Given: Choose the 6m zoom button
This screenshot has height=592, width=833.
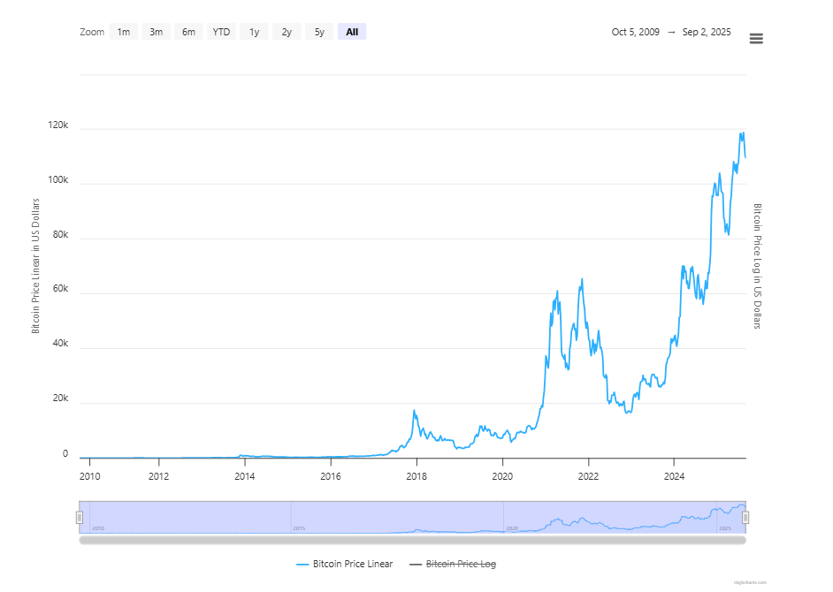Looking at the screenshot, I should [x=188, y=32].
